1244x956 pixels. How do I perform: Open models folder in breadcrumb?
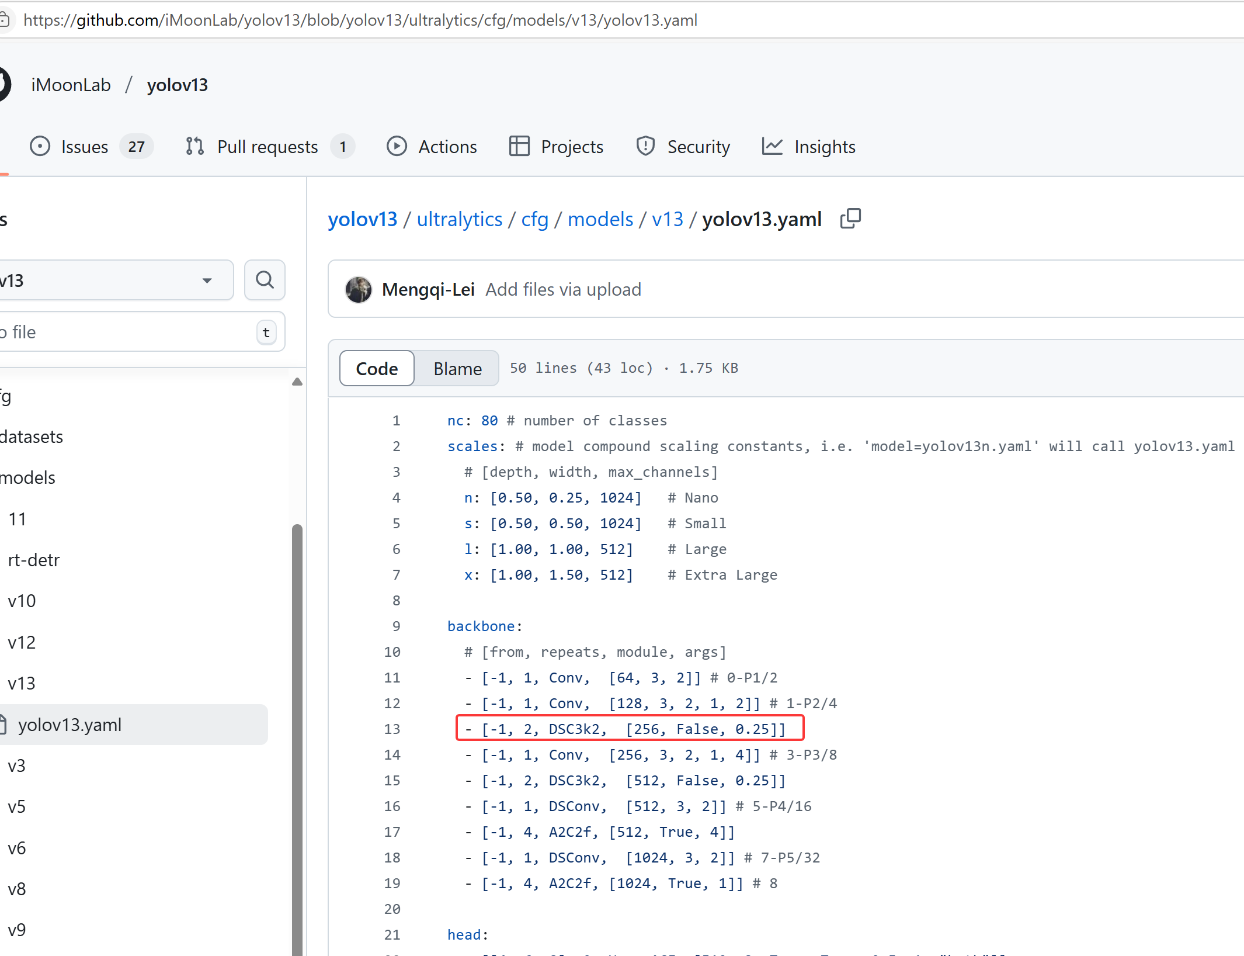coord(600,219)
